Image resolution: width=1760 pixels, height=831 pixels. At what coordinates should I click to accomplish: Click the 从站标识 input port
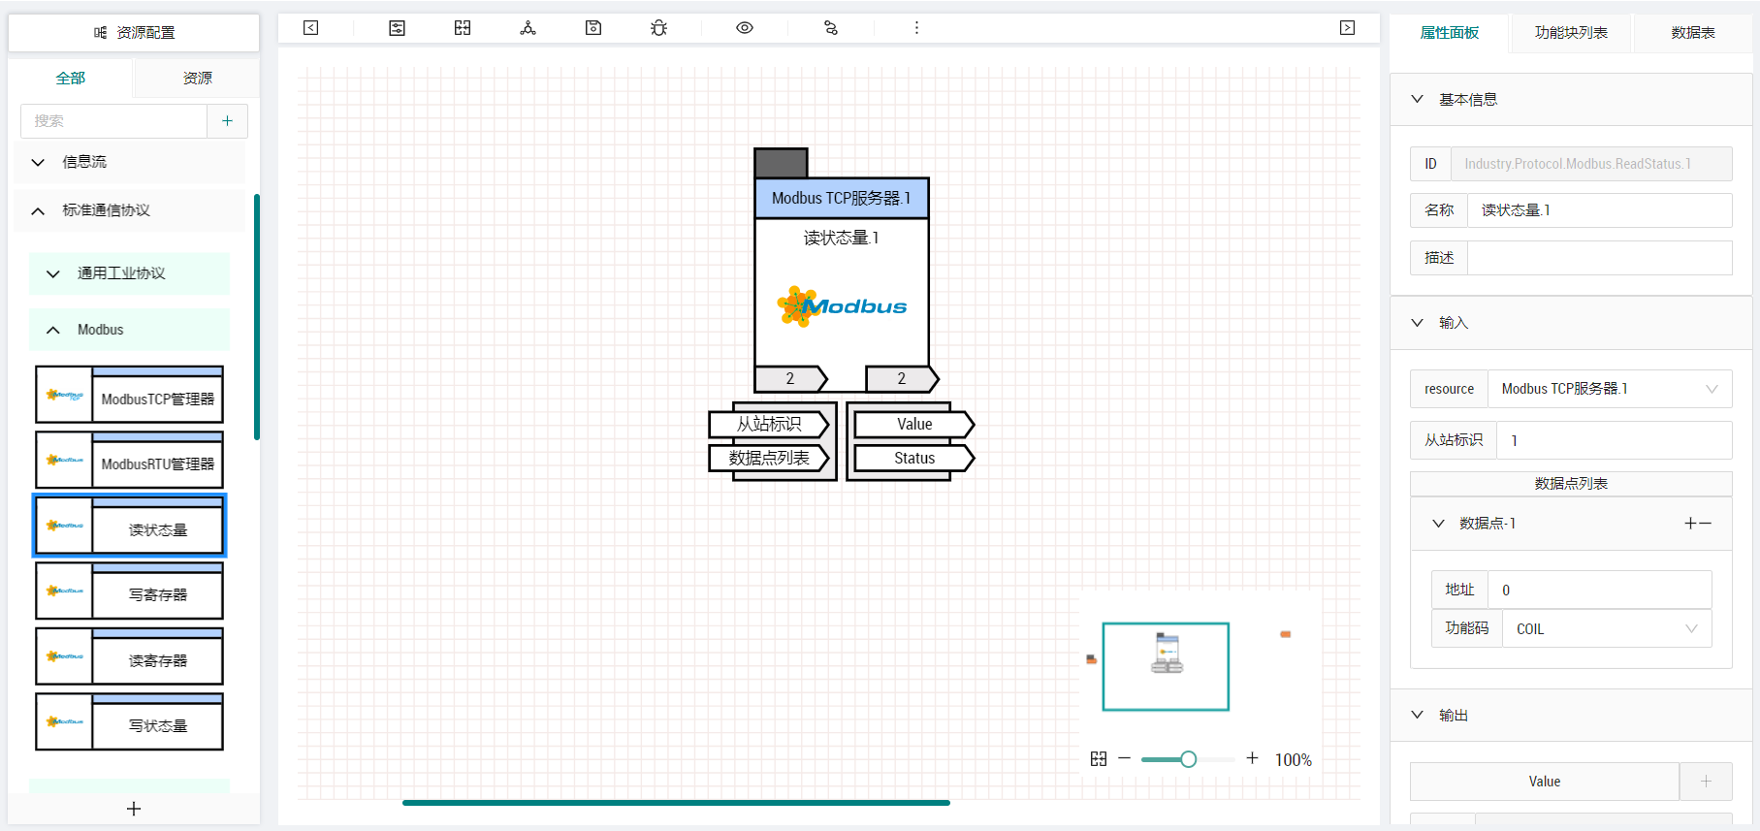[x=769, y=424]
